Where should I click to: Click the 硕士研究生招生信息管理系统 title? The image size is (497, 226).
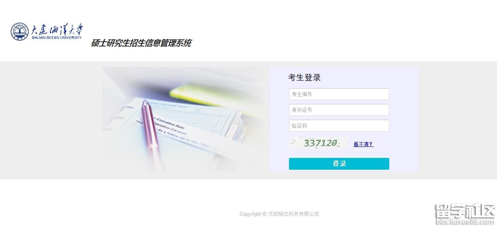point(141,43)
